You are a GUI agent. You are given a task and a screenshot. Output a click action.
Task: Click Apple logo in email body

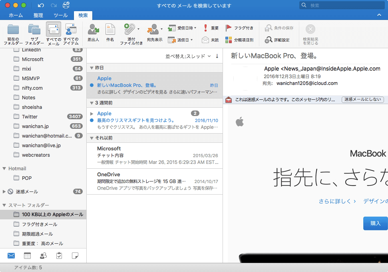coord(239,122)
